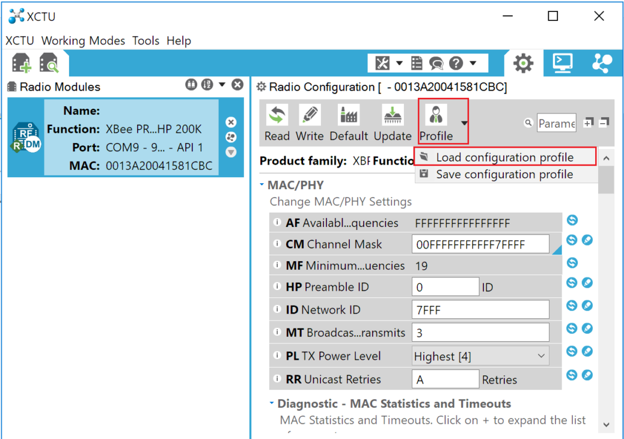Remove the radio module from list
Image resolution: width=624 pixels, height=439 pixels.
[231, 123]
